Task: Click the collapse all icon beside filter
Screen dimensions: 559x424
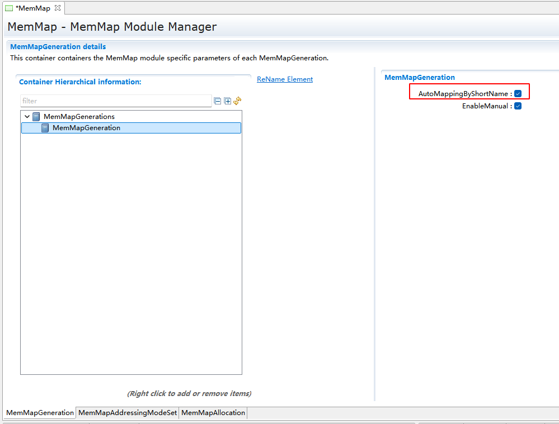Action: 218,101
